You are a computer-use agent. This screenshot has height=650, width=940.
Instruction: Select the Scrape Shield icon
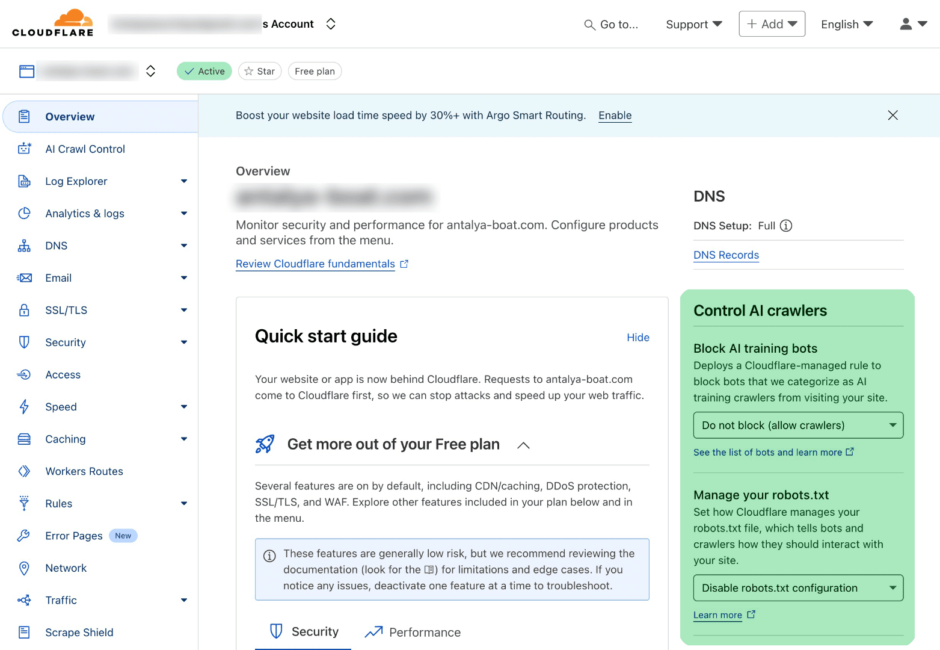pos(24,632)
